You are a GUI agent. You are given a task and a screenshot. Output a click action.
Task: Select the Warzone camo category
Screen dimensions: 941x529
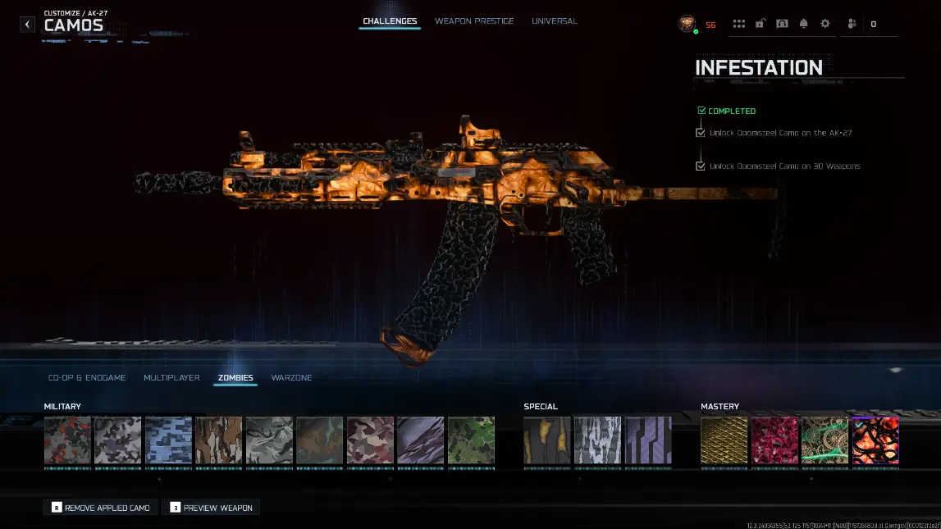(x=292, y=377)
